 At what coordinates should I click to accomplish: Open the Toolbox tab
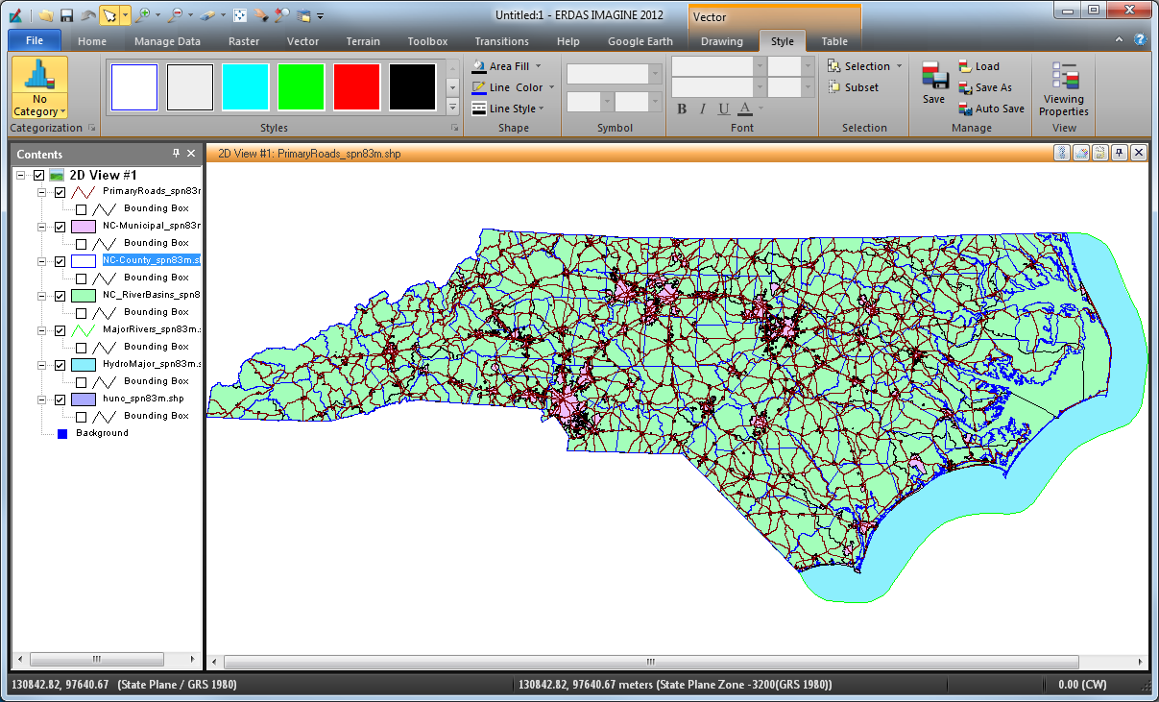427,41
